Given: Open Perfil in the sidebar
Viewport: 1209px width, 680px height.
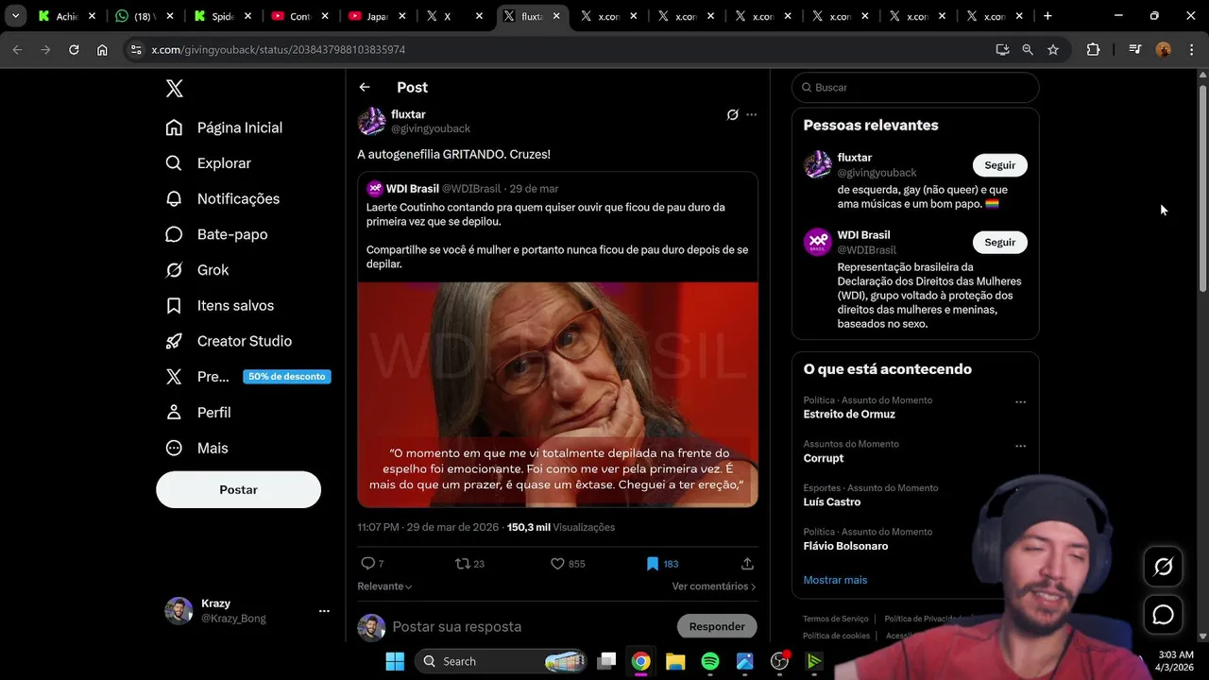Looking at the screenshot, I should 198,413.
